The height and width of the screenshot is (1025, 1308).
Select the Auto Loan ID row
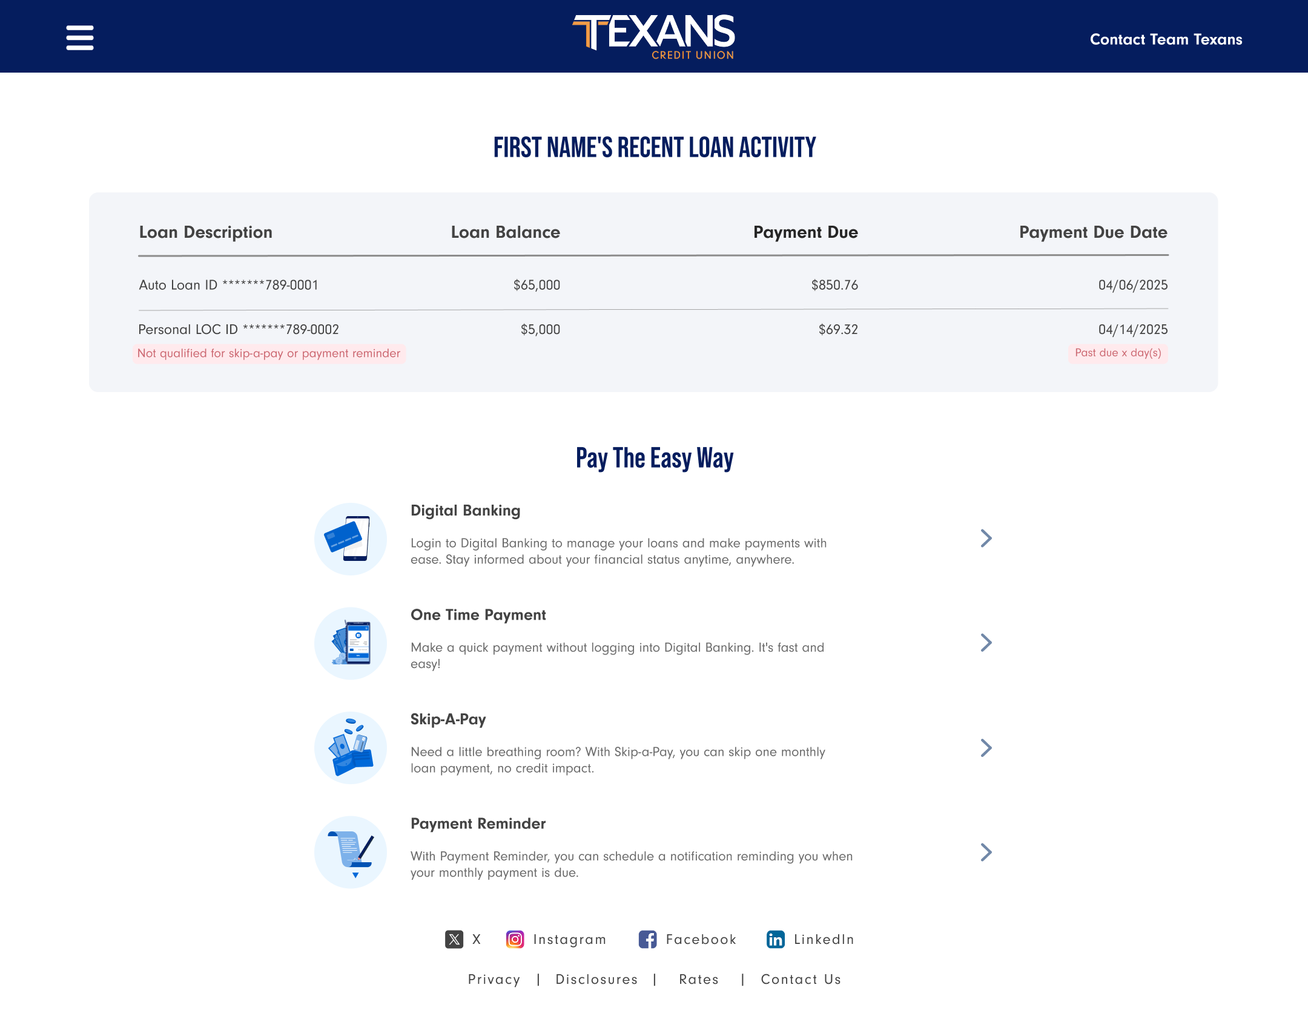tap(229, 285)
